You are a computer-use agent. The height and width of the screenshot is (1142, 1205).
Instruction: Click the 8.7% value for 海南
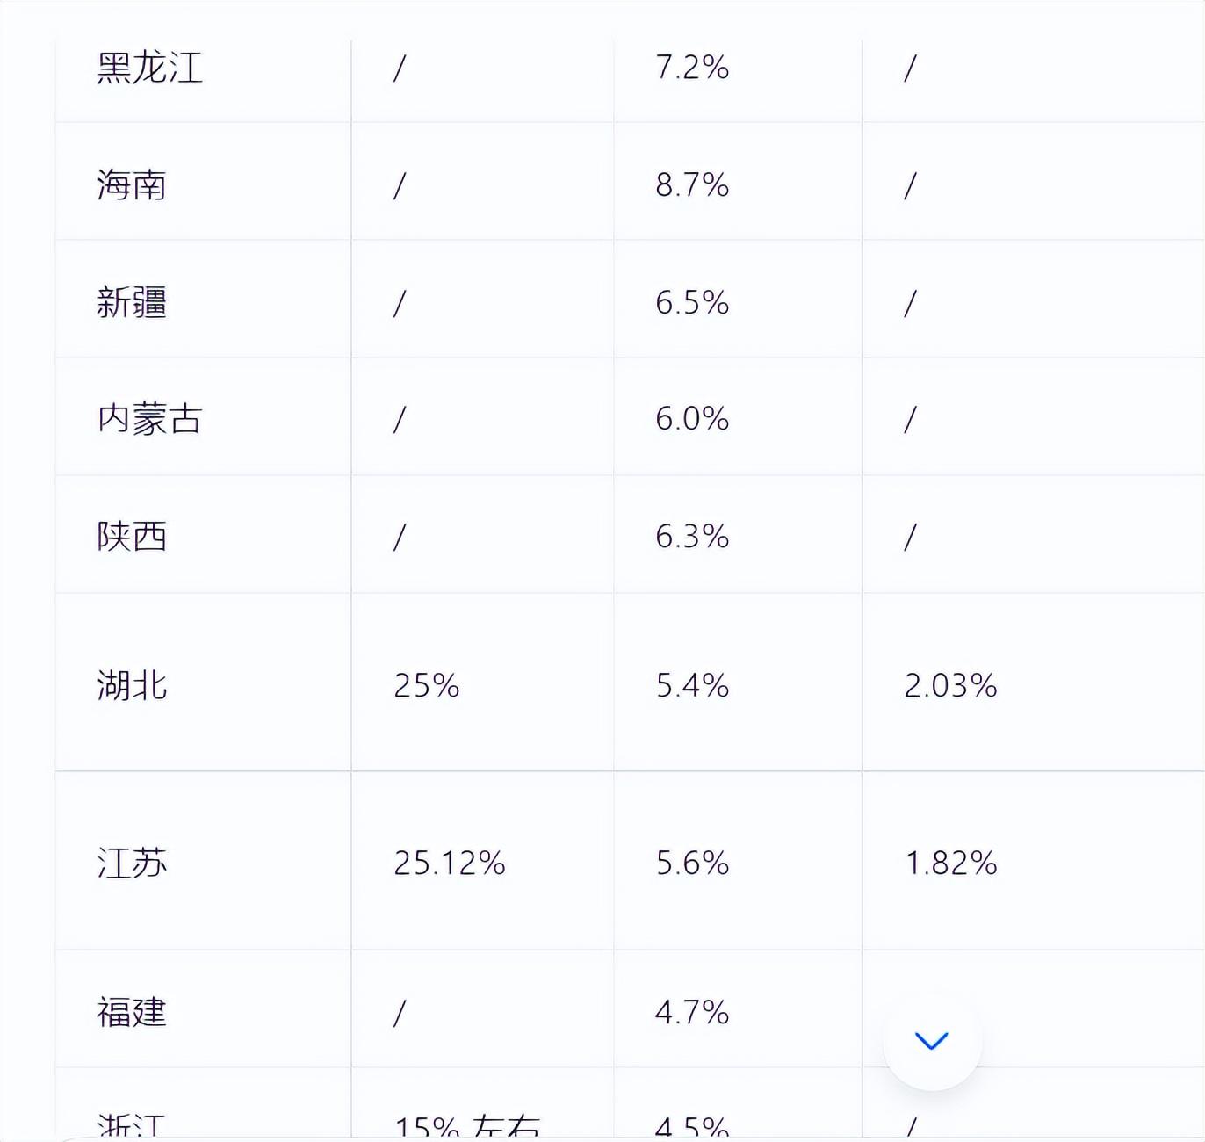pyautogui.click(x=692, y=185)
